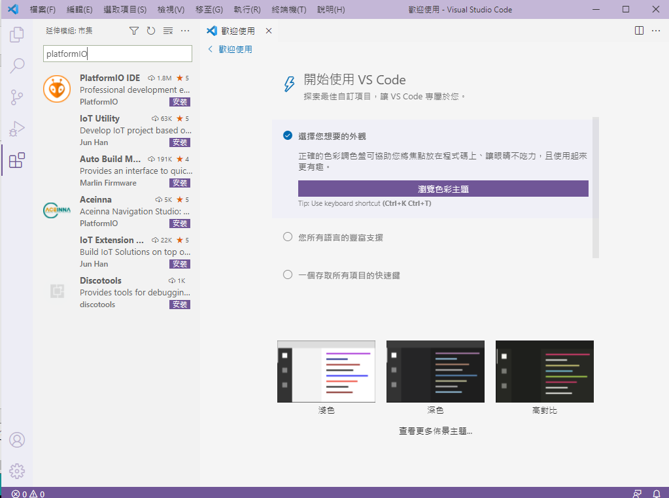Select the 歡迎使用 editor tab

[238, 31]
